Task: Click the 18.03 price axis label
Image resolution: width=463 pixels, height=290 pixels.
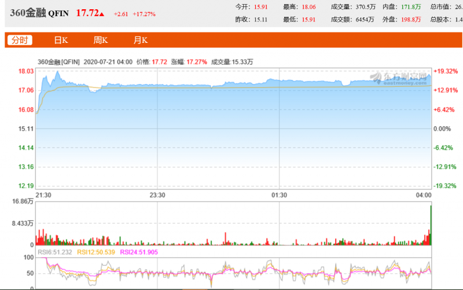Action: click(x=26, y=71)
